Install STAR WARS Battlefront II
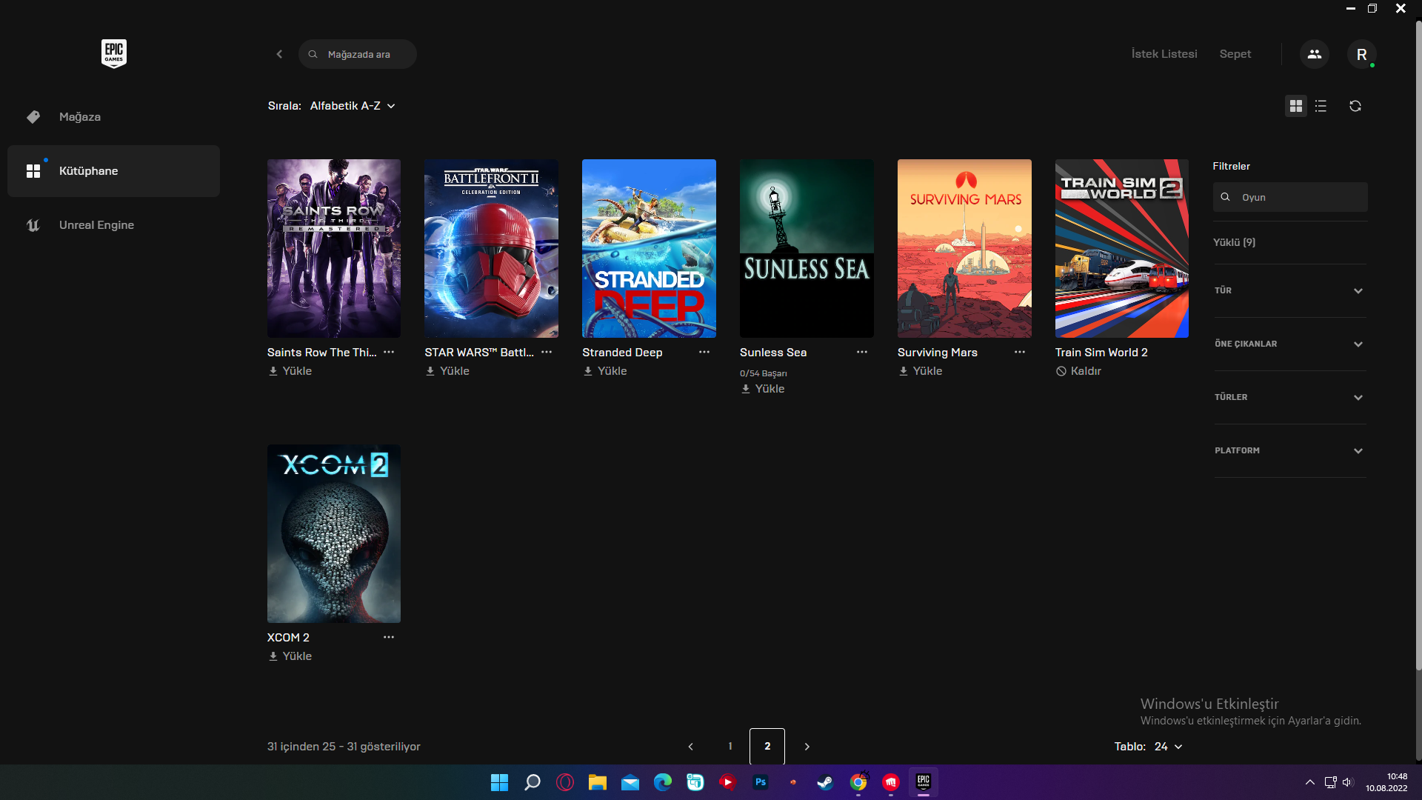This screenshot has height=800, width=1422. [x=447, y=371]
